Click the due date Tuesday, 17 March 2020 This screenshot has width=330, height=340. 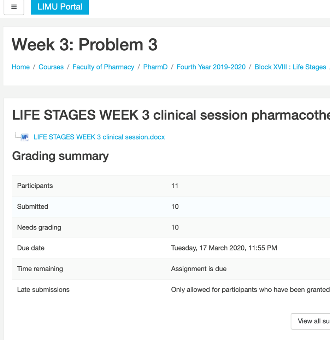tap(224, 248)
